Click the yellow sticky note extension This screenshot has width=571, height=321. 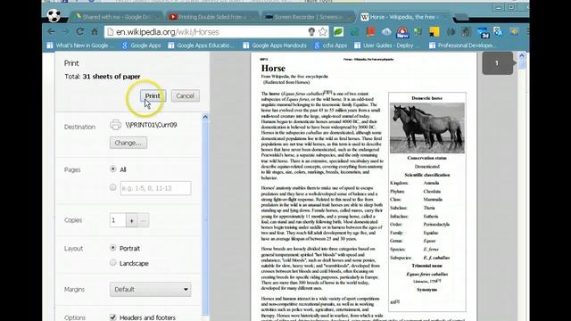pos(434,32)
